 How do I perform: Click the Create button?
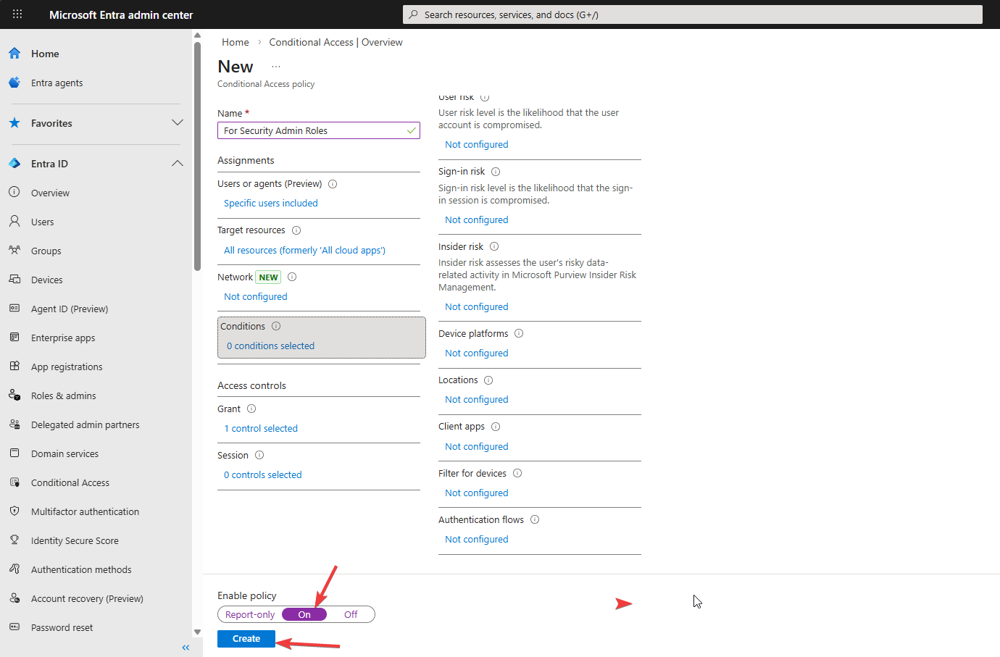click(246, 639)
